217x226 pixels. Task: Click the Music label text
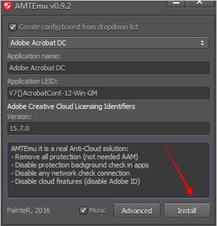click(98, 210)
